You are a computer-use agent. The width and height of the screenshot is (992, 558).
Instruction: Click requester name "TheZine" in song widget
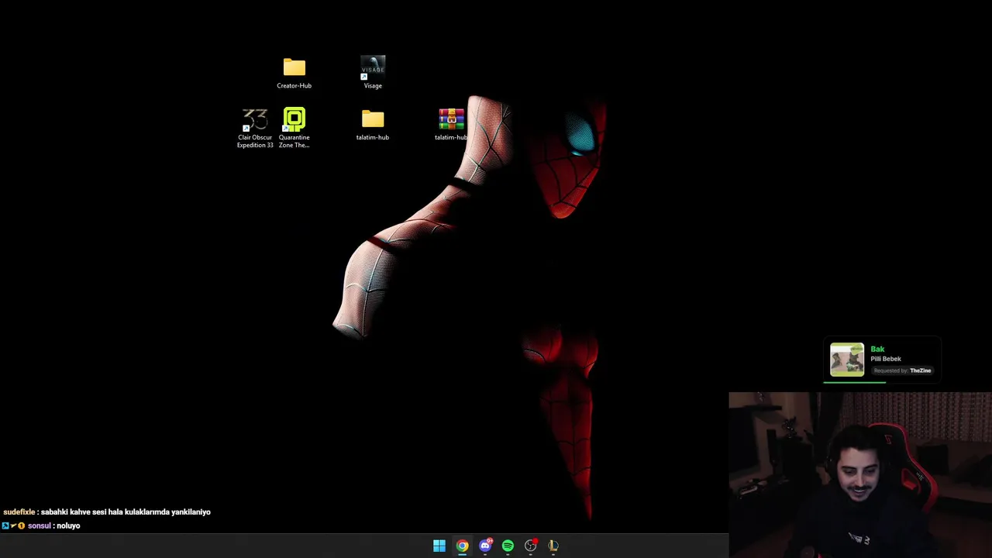[920, 370]
